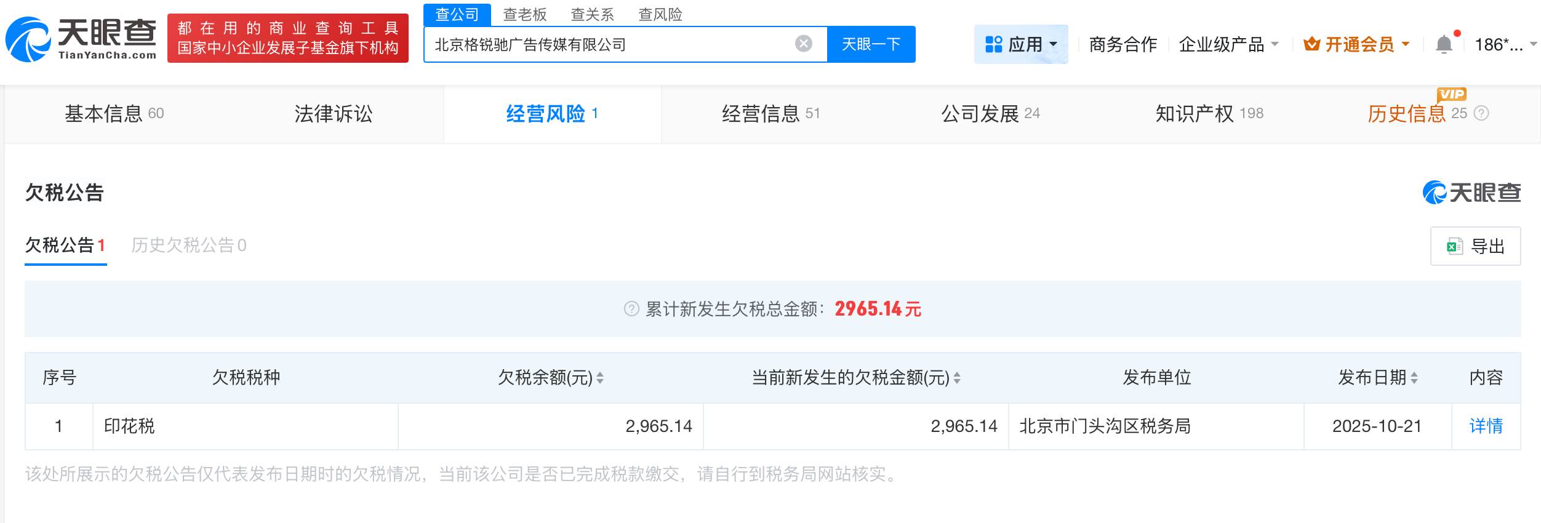Open 详情 link for 印花税 row
Viewport: 1541px width, 523px height.
[1486, 426]
